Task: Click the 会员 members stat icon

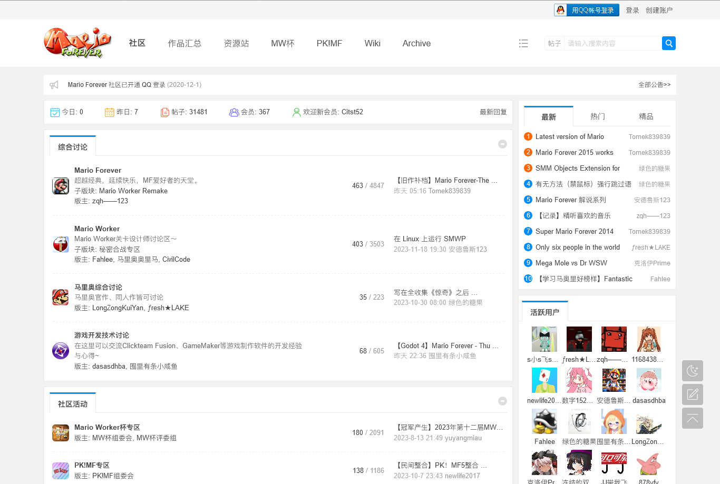Action: coord(234,112)
